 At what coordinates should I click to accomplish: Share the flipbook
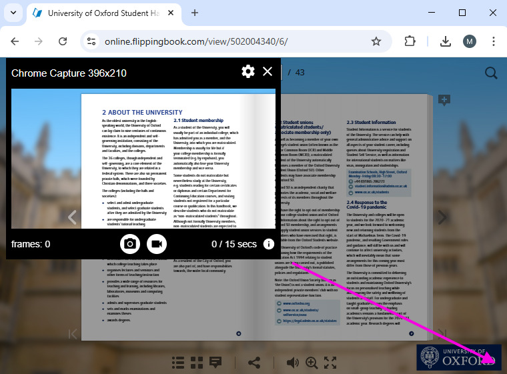tap(254, 363)
